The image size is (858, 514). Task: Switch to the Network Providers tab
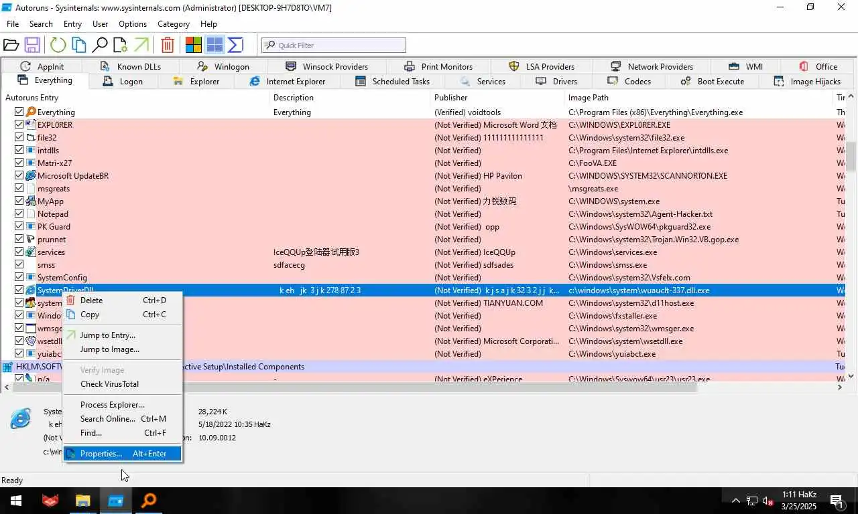pyautogui.click(x=652, y=66)
